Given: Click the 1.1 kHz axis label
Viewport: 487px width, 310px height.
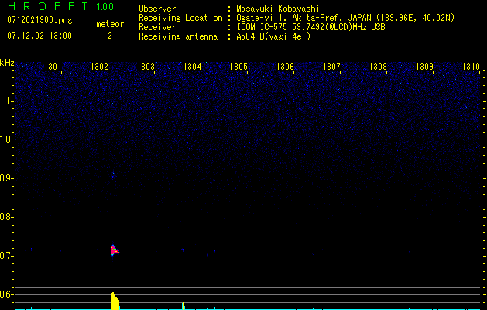Looking at the screenshot, I should [x=6, y=101].
